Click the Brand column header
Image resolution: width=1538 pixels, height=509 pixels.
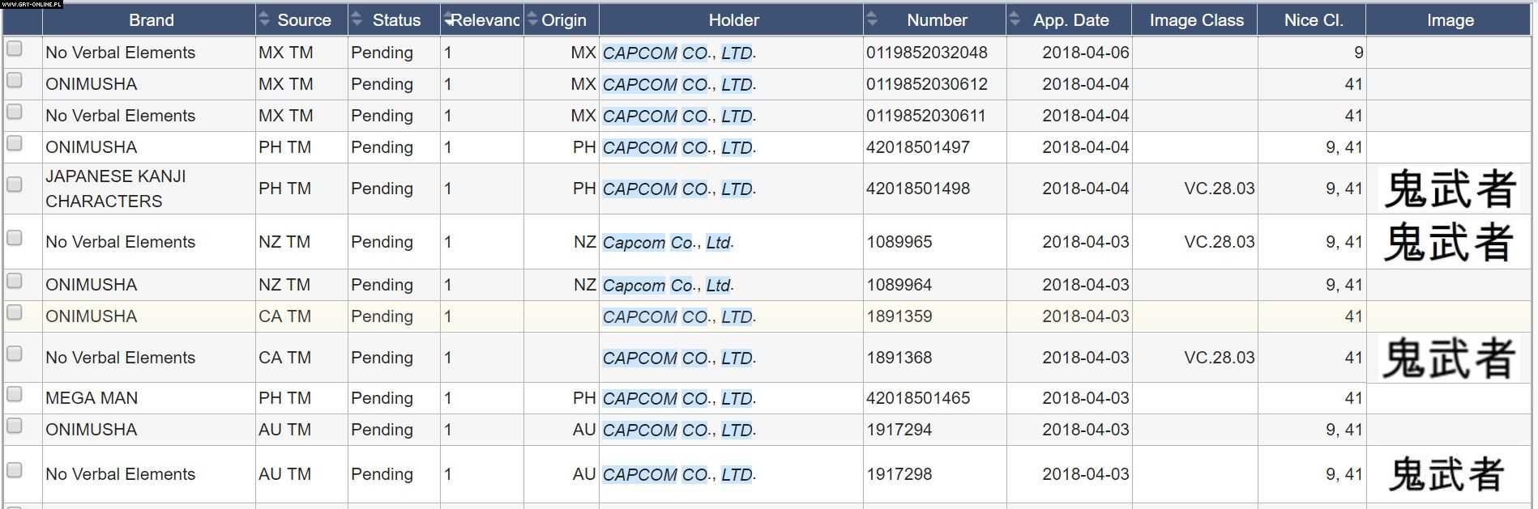point(151,20)
